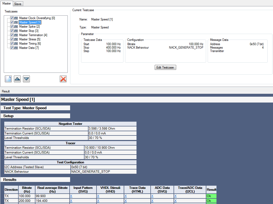Delete testcase using the red X icon
The width and height of the screenshot is (273, 204).
(x=63, y=79)
